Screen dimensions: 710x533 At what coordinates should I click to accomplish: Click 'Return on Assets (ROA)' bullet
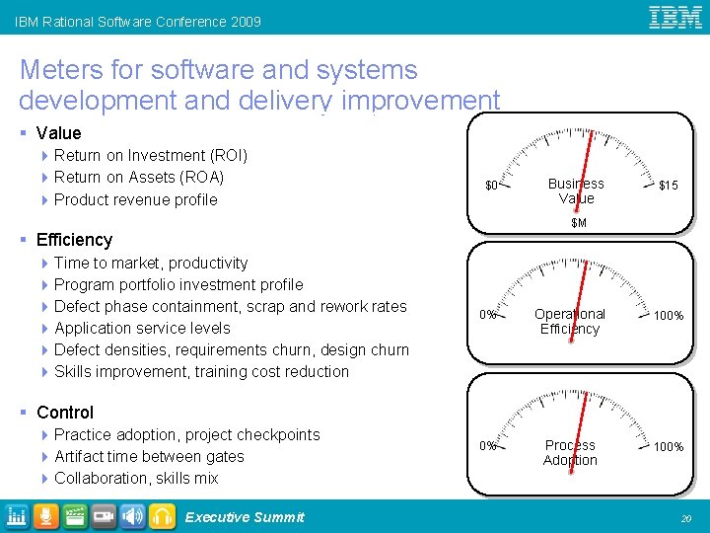coord(139,178)
